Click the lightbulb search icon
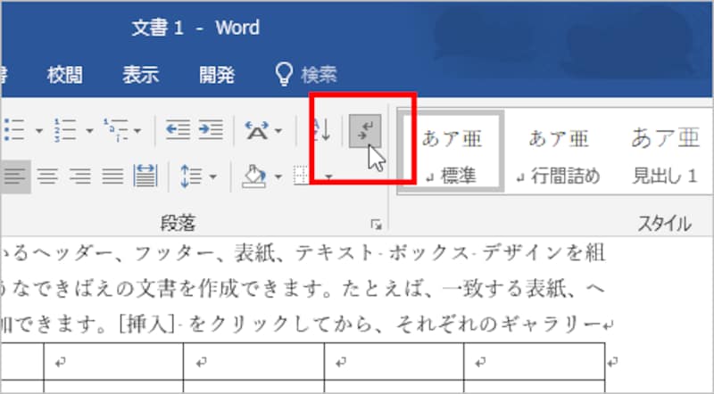 tap(284, 74)
